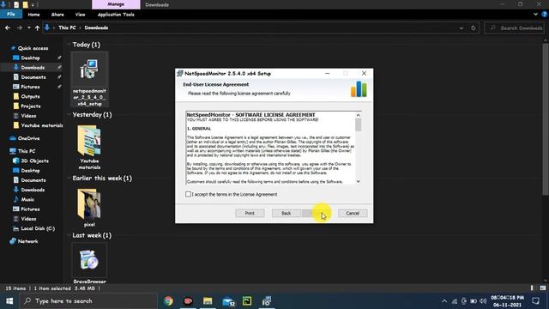Image resolution: width=549 pixels, height=309 pixels.
Task: Open Music under This PC
Action: pos(27,199)
